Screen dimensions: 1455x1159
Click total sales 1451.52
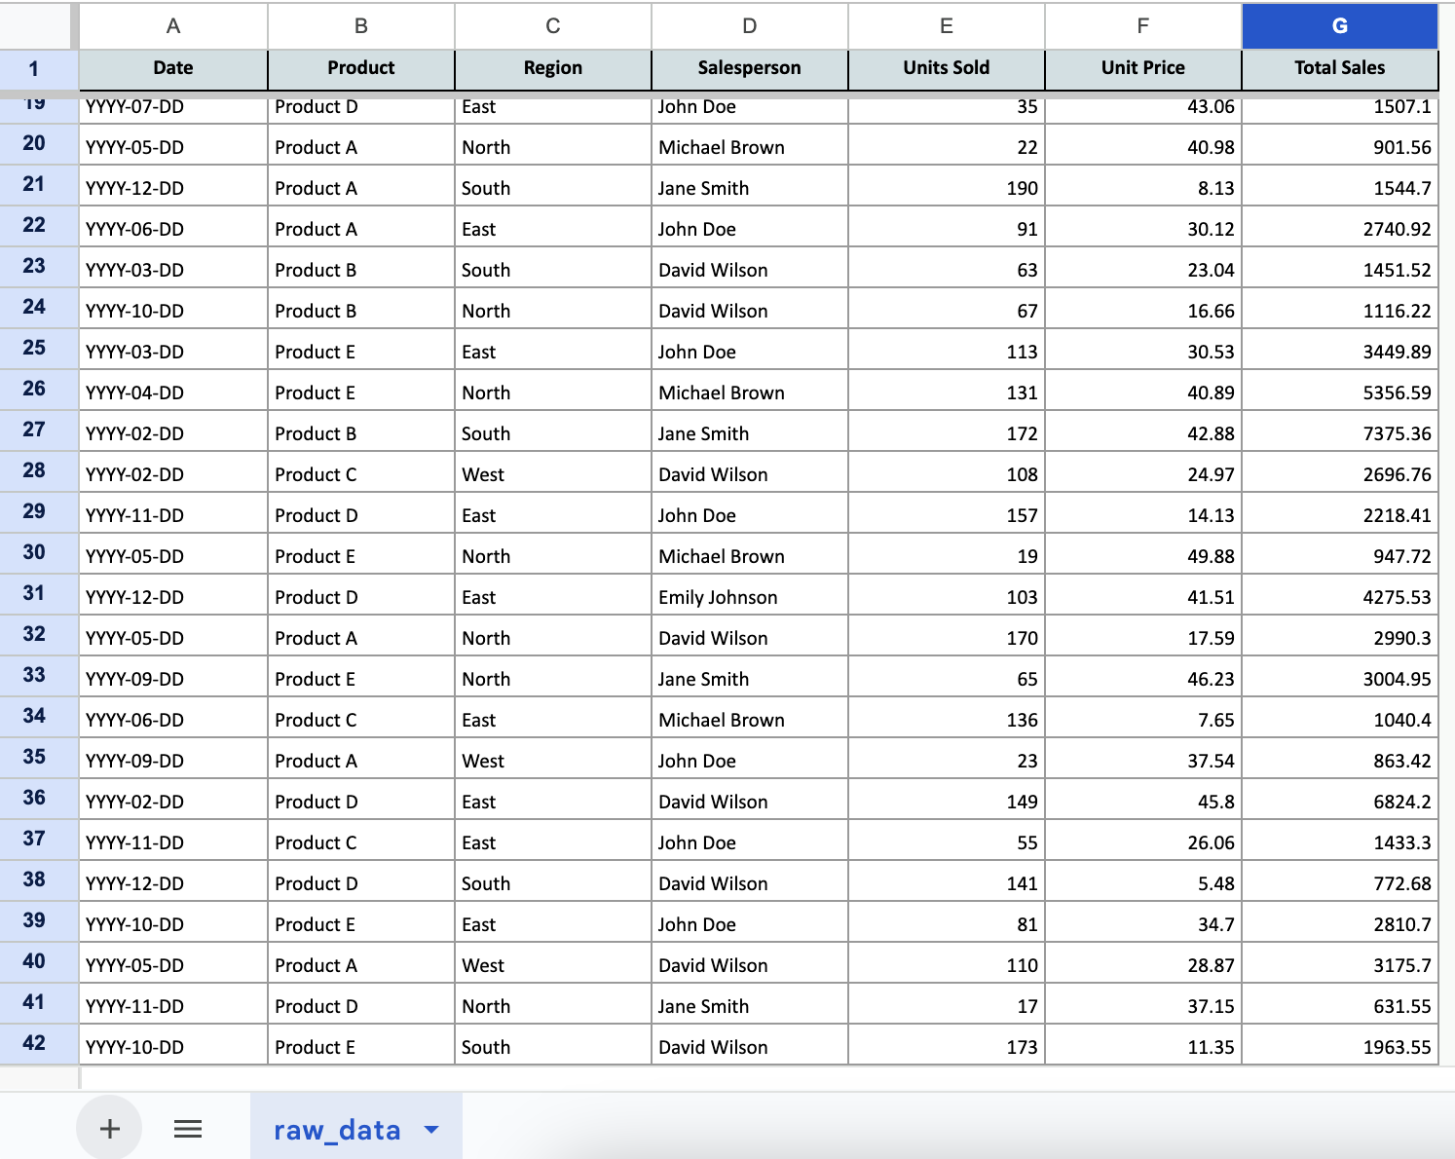click(1340, 270)
